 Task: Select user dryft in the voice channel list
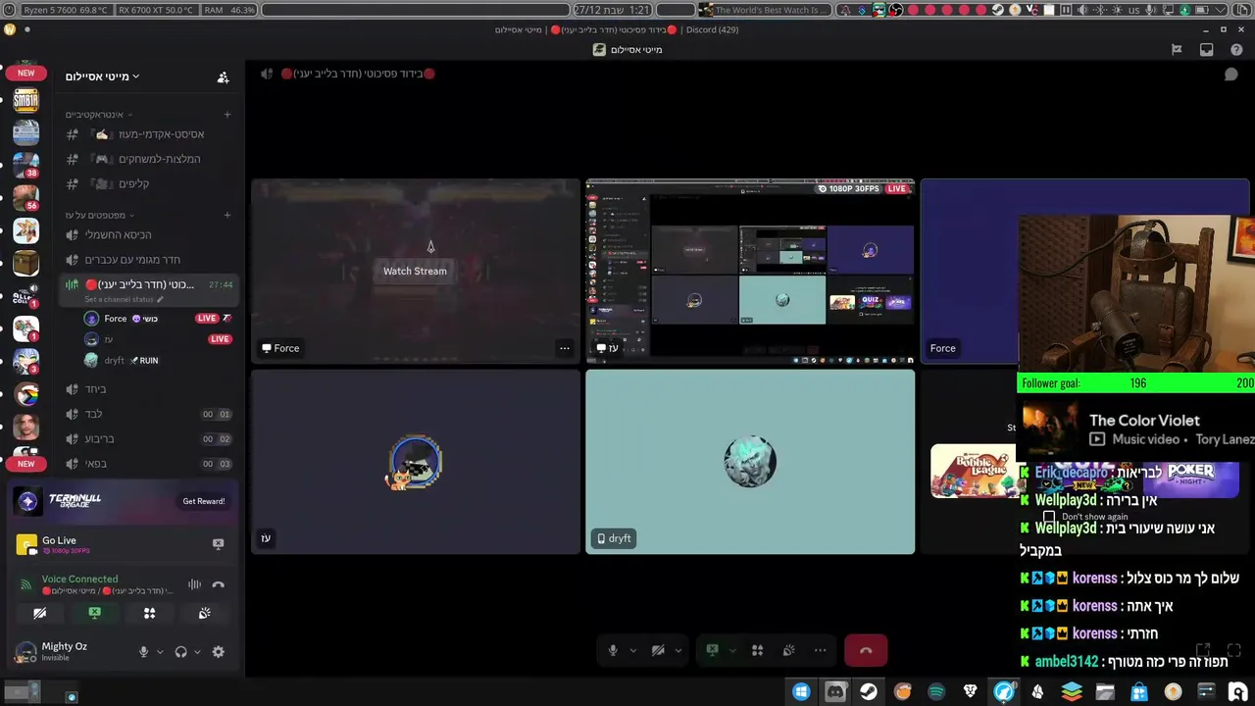pyautogui.click(x=157, y=360)
